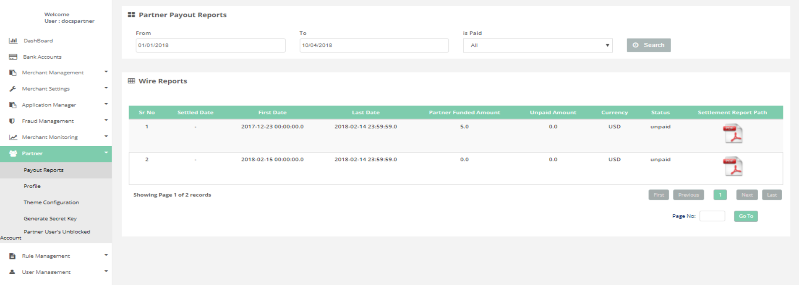799x285 pixels.
Task: Open Payout Reports in the sidebar
Action: (x=44, y=170)
